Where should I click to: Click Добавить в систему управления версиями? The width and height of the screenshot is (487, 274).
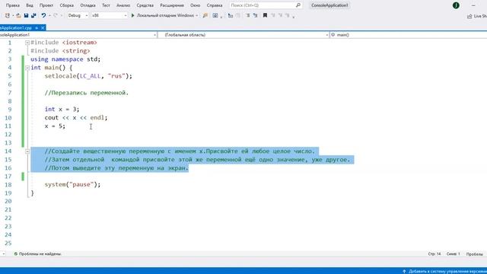447,271
